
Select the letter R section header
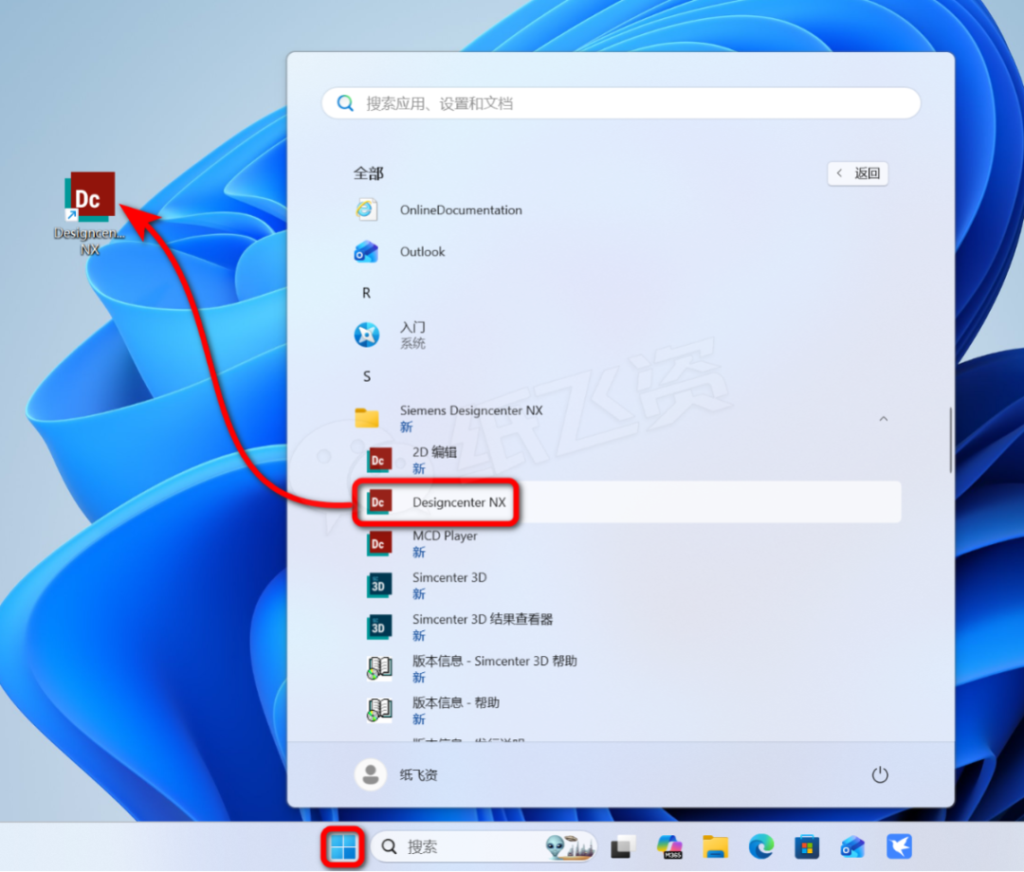367,294
